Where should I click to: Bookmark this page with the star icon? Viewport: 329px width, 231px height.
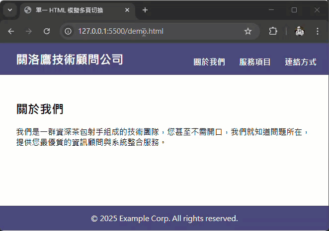248,31
